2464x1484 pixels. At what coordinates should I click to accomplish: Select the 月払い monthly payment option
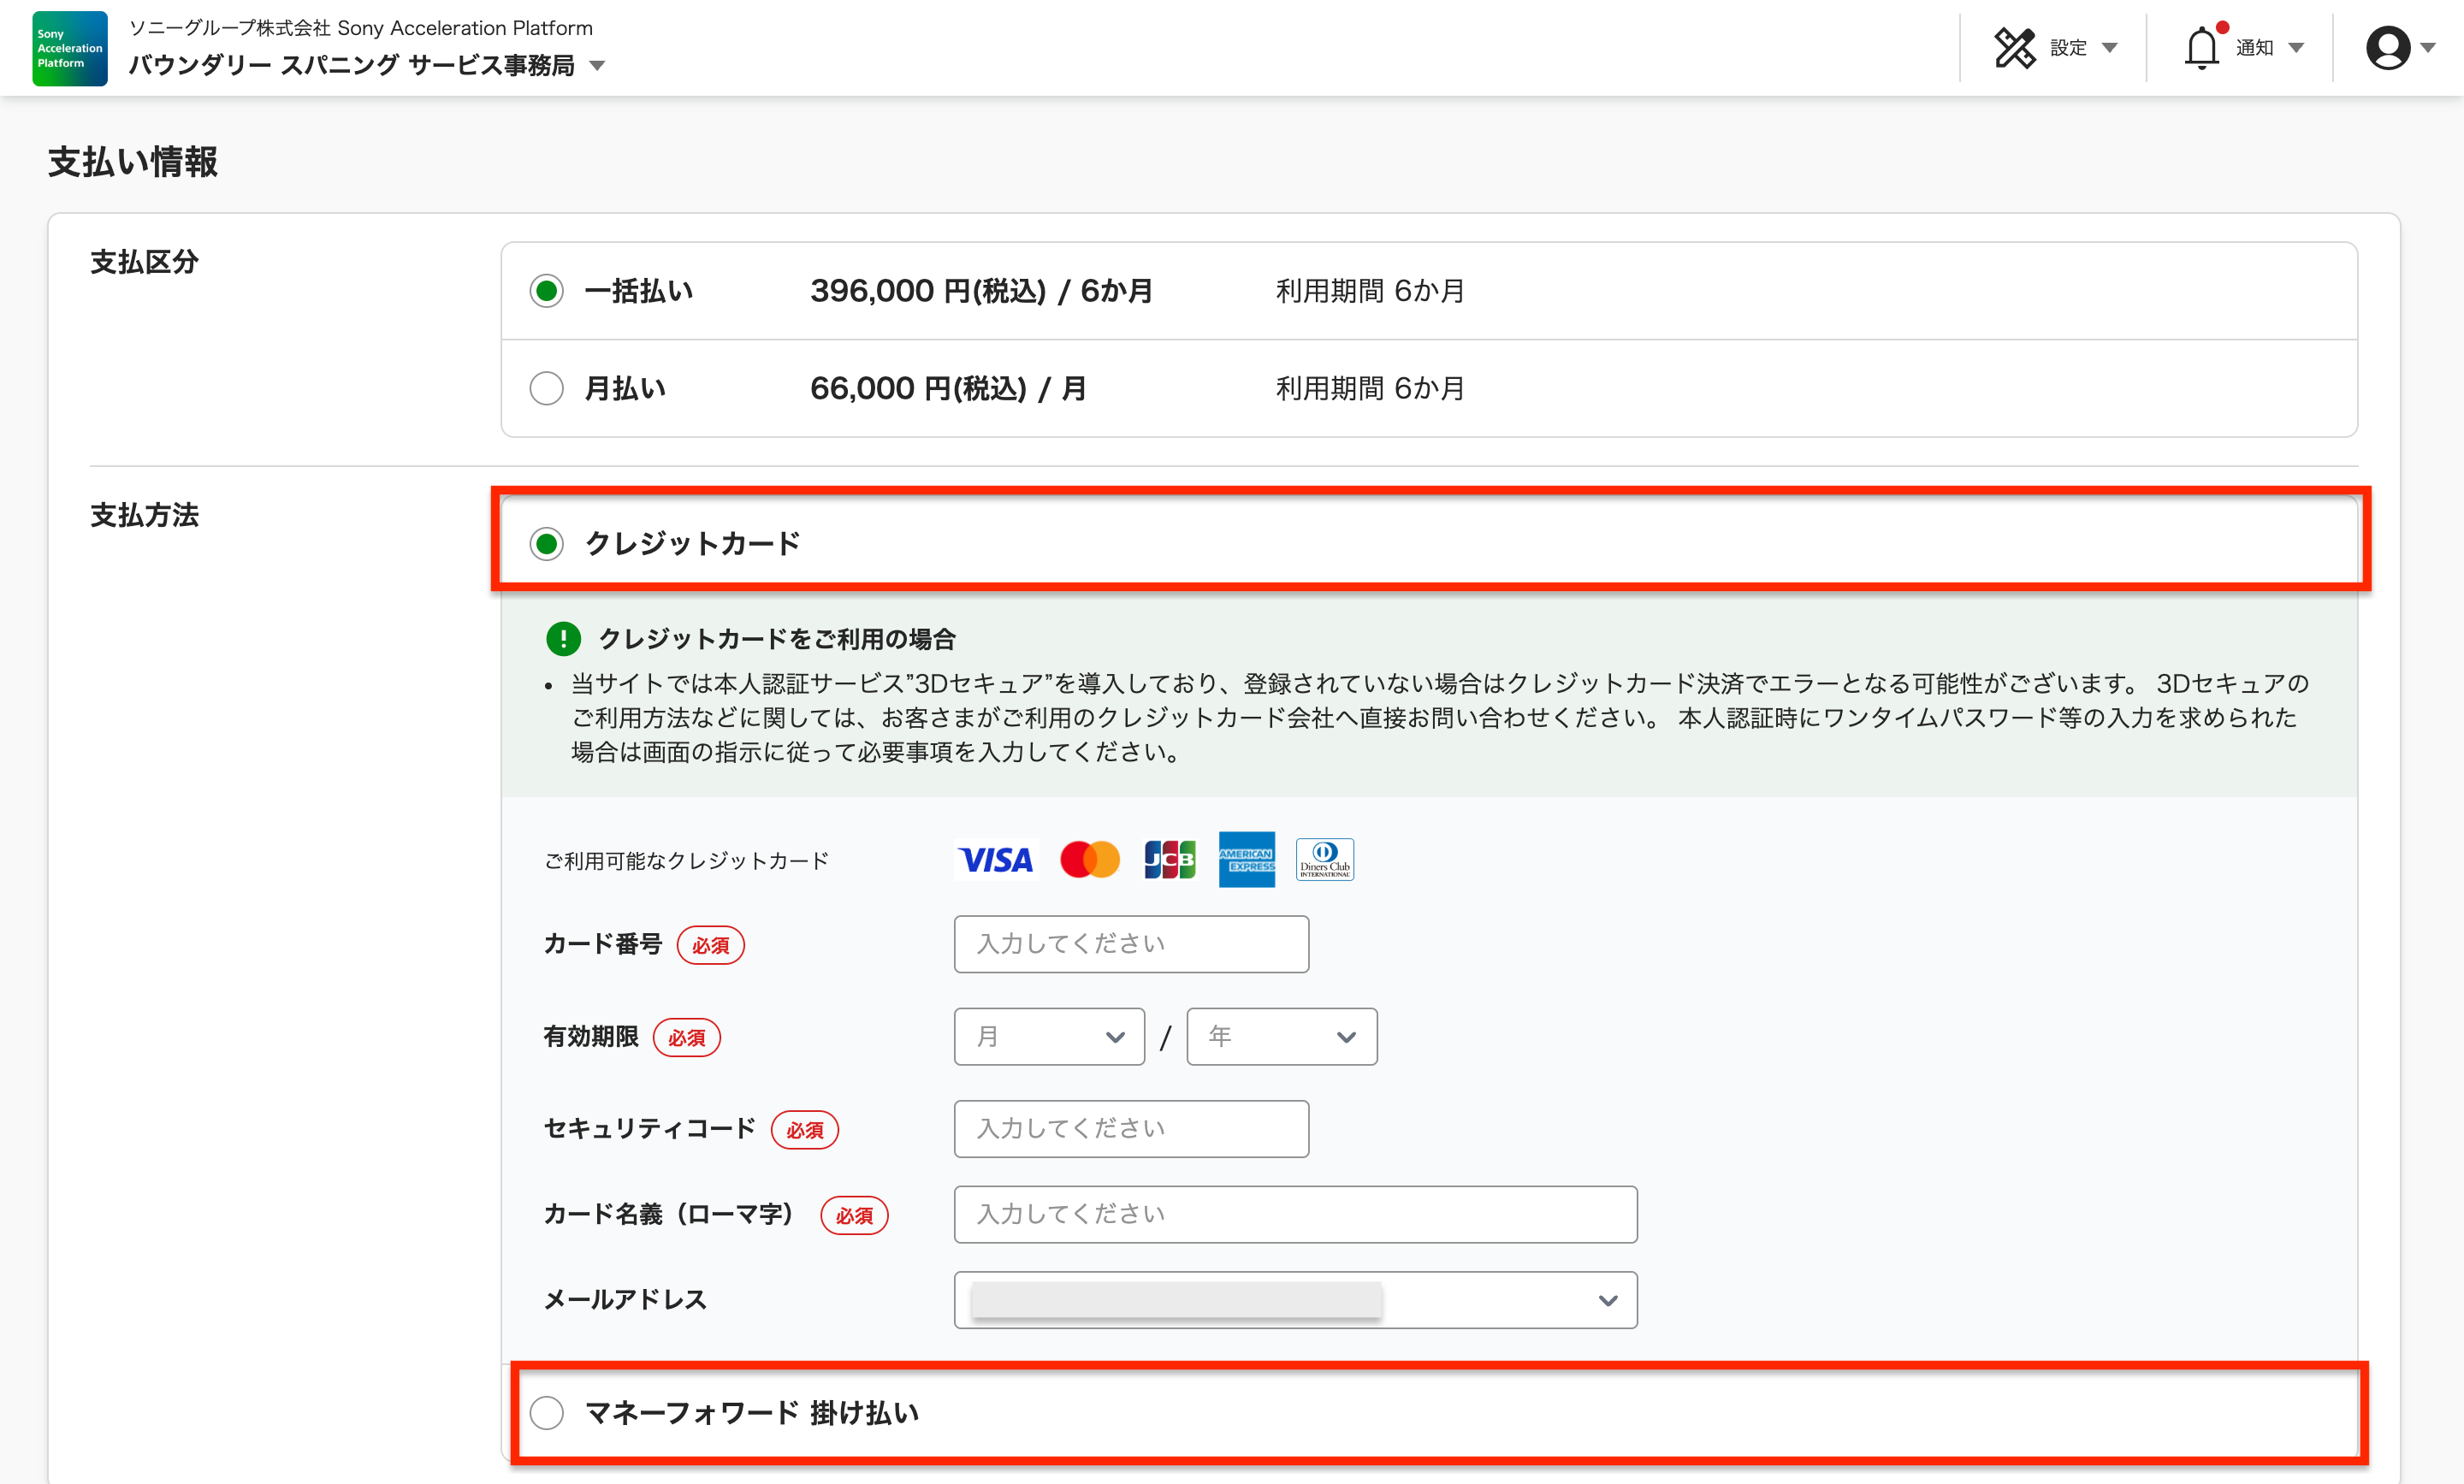click(x=546, y=388)
